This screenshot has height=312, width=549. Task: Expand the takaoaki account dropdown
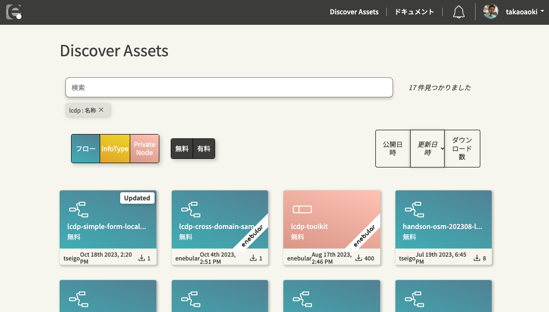click(x=542, y=12)
